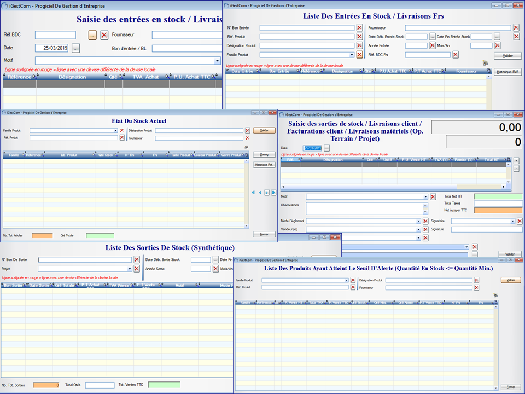
Task: Click Historique Réf. in Etat Du Stock Actuel
Action: pos(264,165)
